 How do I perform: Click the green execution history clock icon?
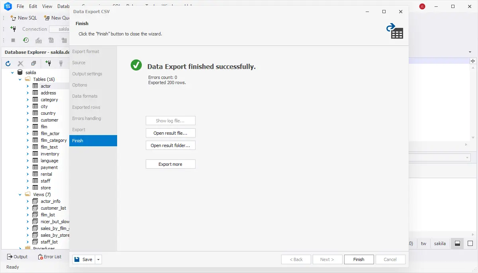point(26,40)
